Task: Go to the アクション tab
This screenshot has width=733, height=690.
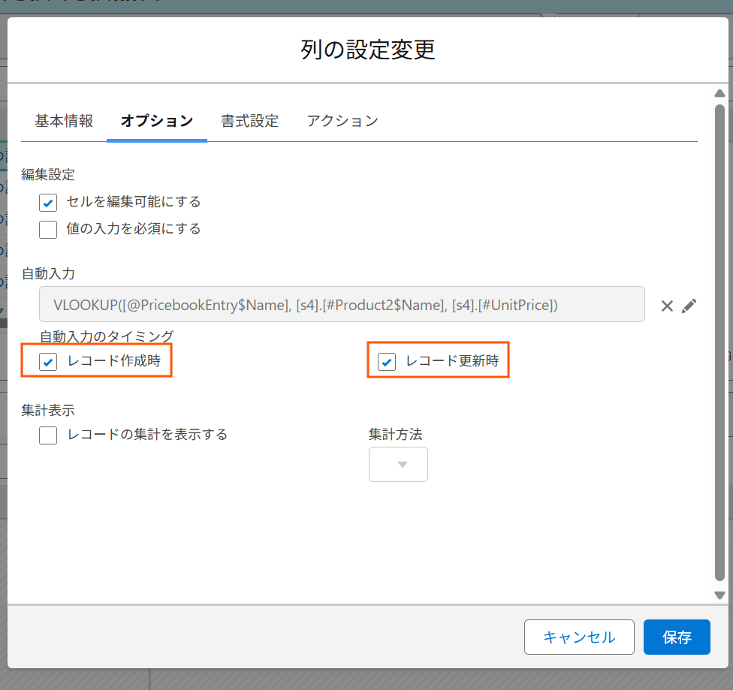Action: tap(342, 121)
